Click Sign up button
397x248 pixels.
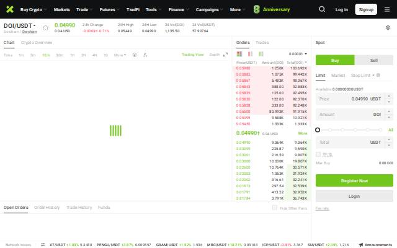pyautogui.click(x=366, y=9)
